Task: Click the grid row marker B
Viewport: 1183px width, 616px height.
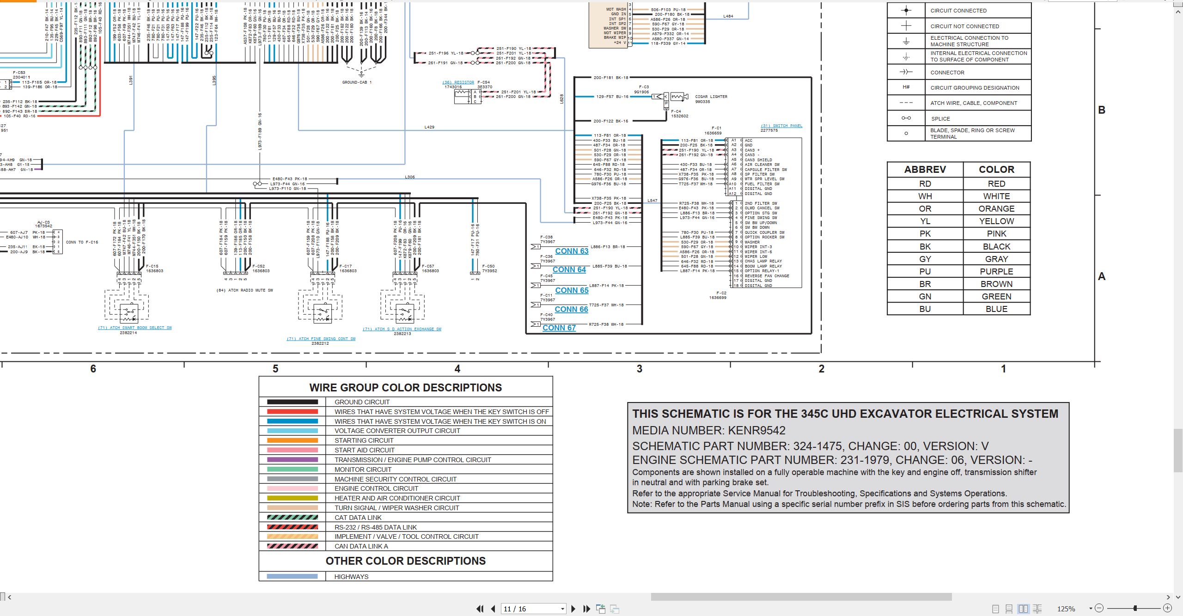Action: tap(1102, 110)
